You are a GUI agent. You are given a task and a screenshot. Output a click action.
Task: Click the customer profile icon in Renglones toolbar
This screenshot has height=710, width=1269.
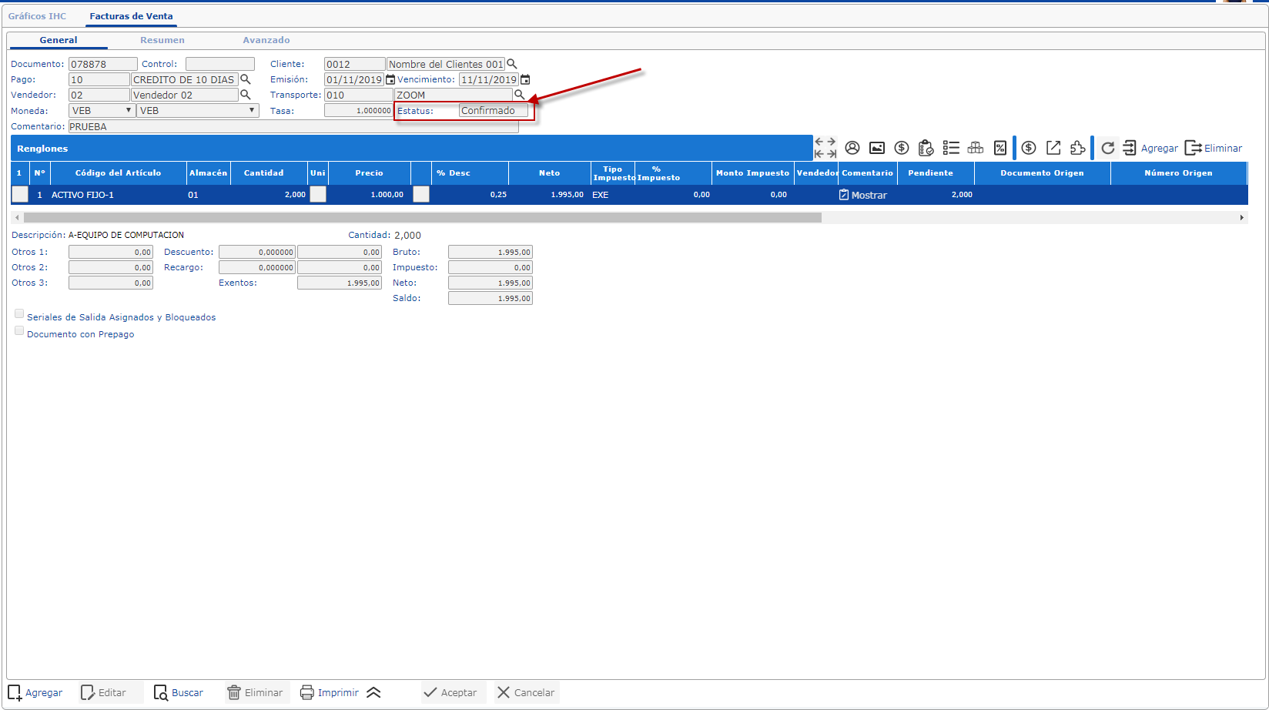[852, 148]
